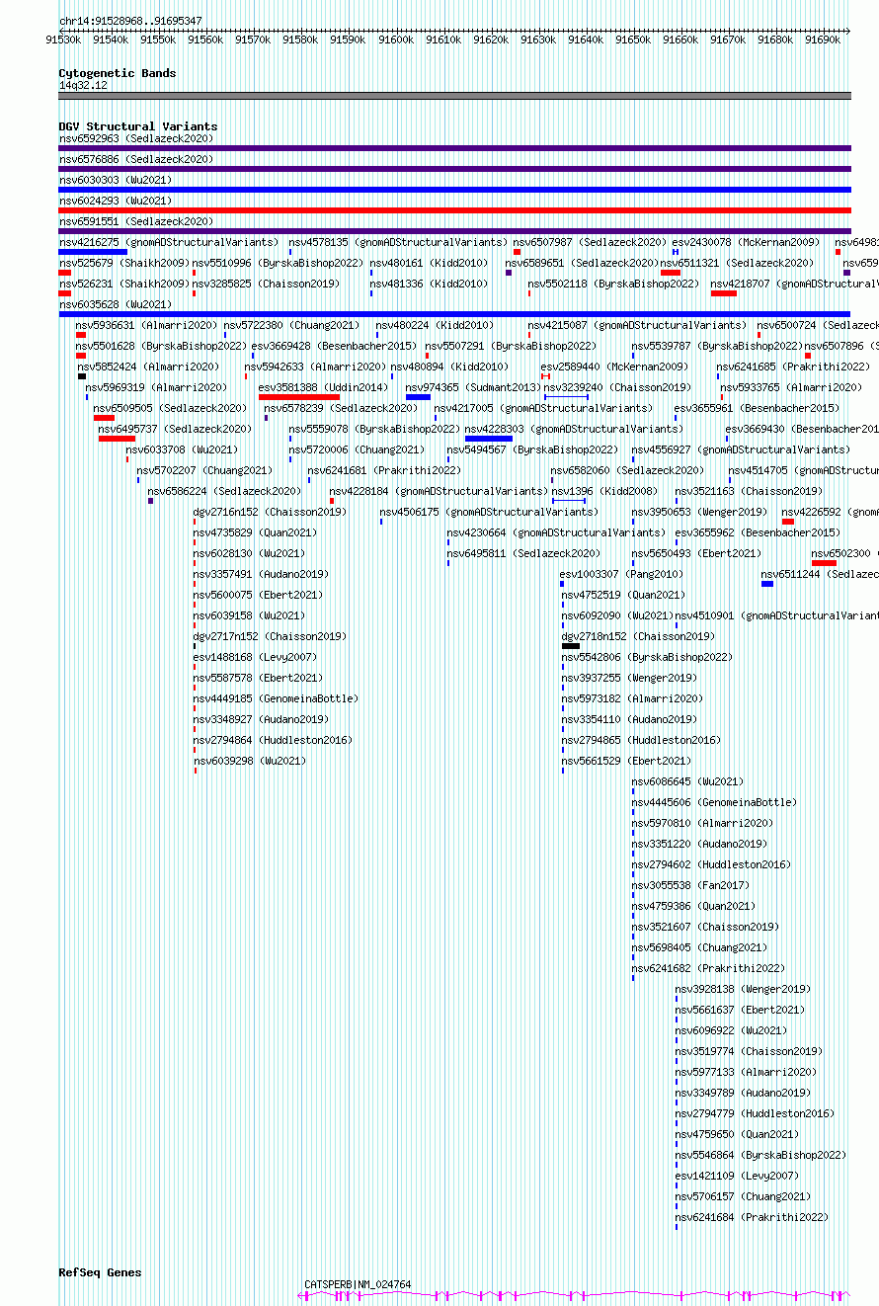Open nsv3055538 (Fan2017) label
Viewport: 879px width, 1306px height.
(x=690, y=885)
